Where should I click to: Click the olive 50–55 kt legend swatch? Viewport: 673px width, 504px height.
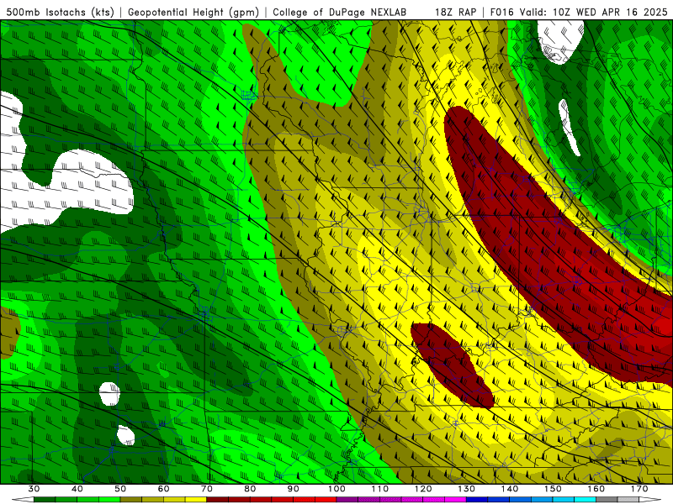(131, 500)
